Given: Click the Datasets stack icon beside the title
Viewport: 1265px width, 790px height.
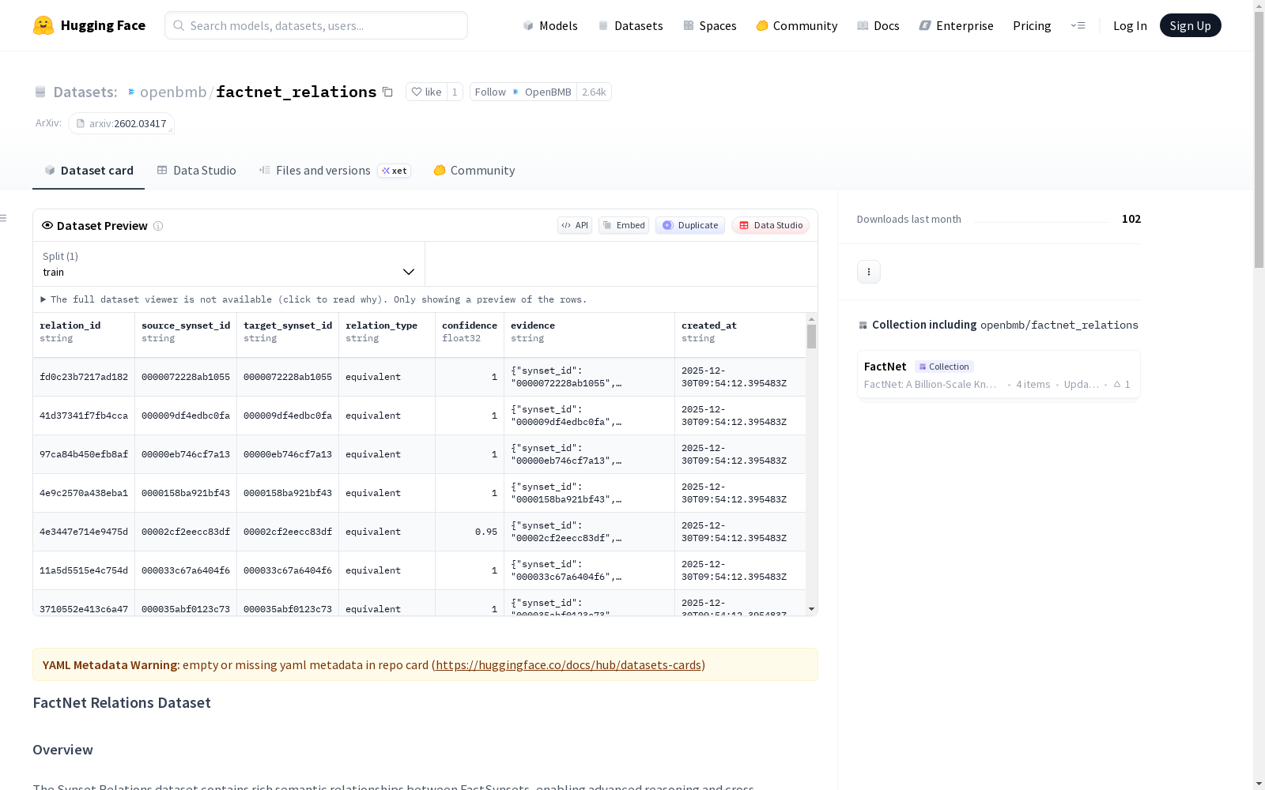Looking at the screenshot, I should [x=40, y=92].
